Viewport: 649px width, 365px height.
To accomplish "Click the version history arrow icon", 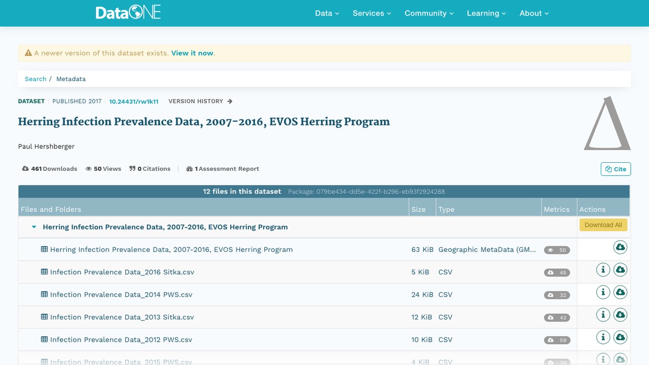I will coord(230,101).
